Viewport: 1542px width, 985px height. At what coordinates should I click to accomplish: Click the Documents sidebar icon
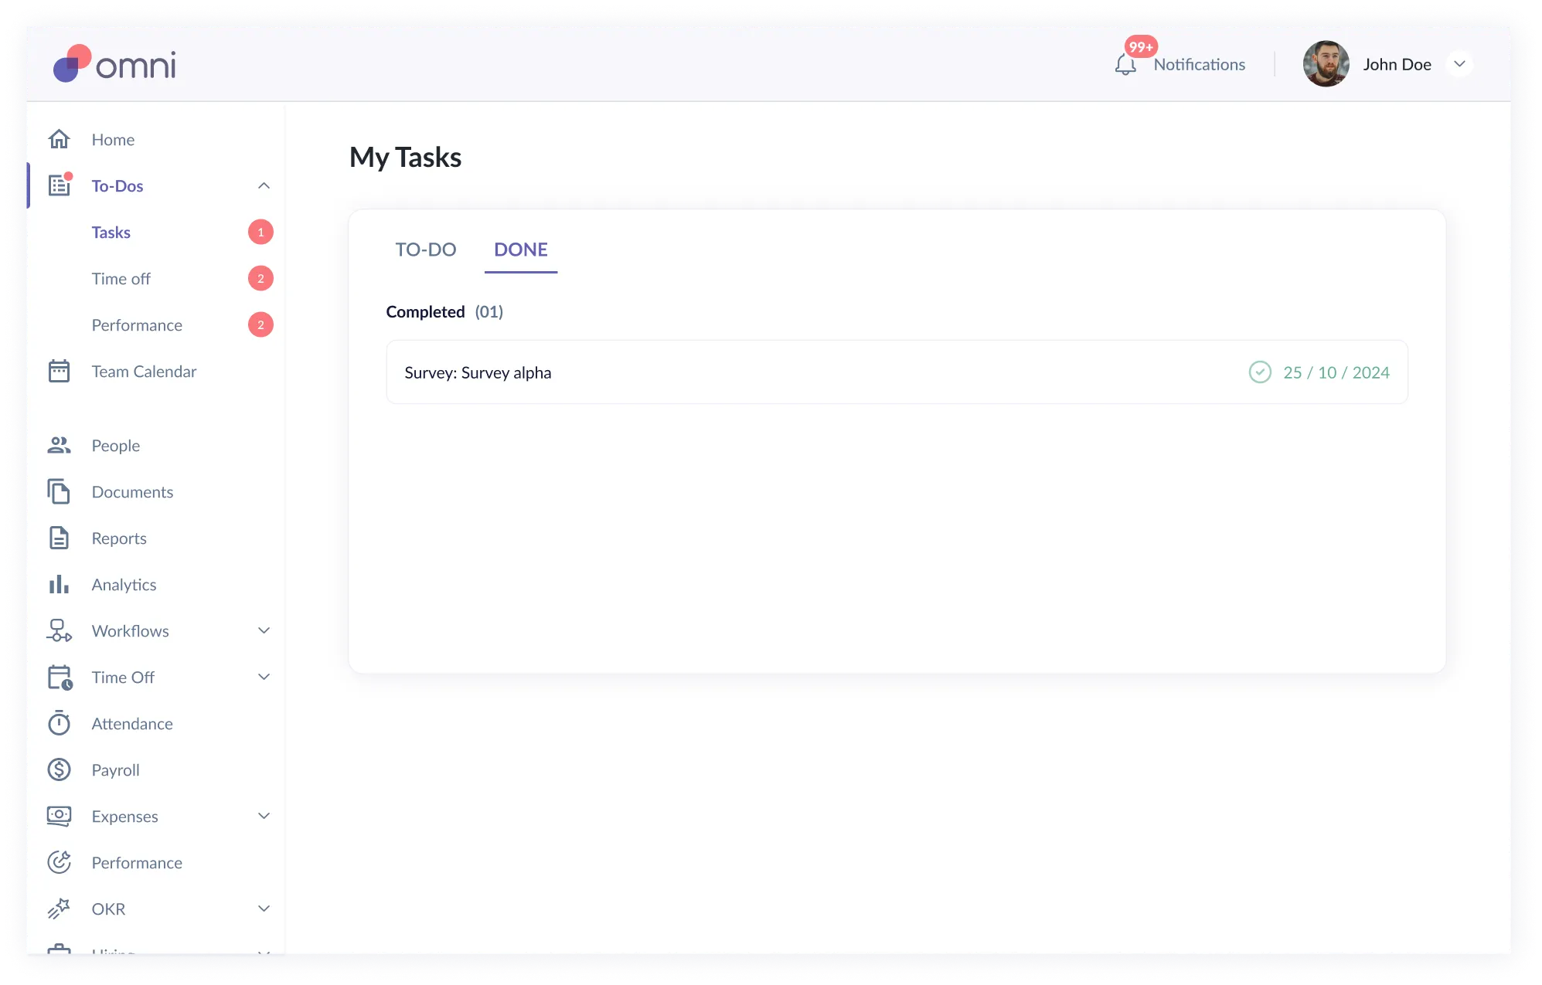click(59, 491)
